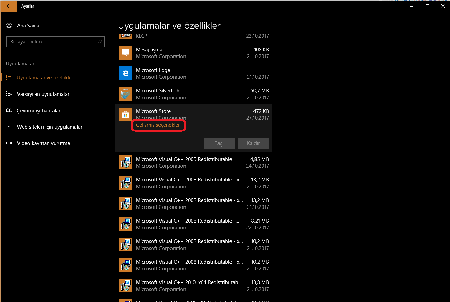The height and width of the screenshot is (302, 450).
Task: Click the Microsoft Store shopping bag icon
Action: click(126, 114)
